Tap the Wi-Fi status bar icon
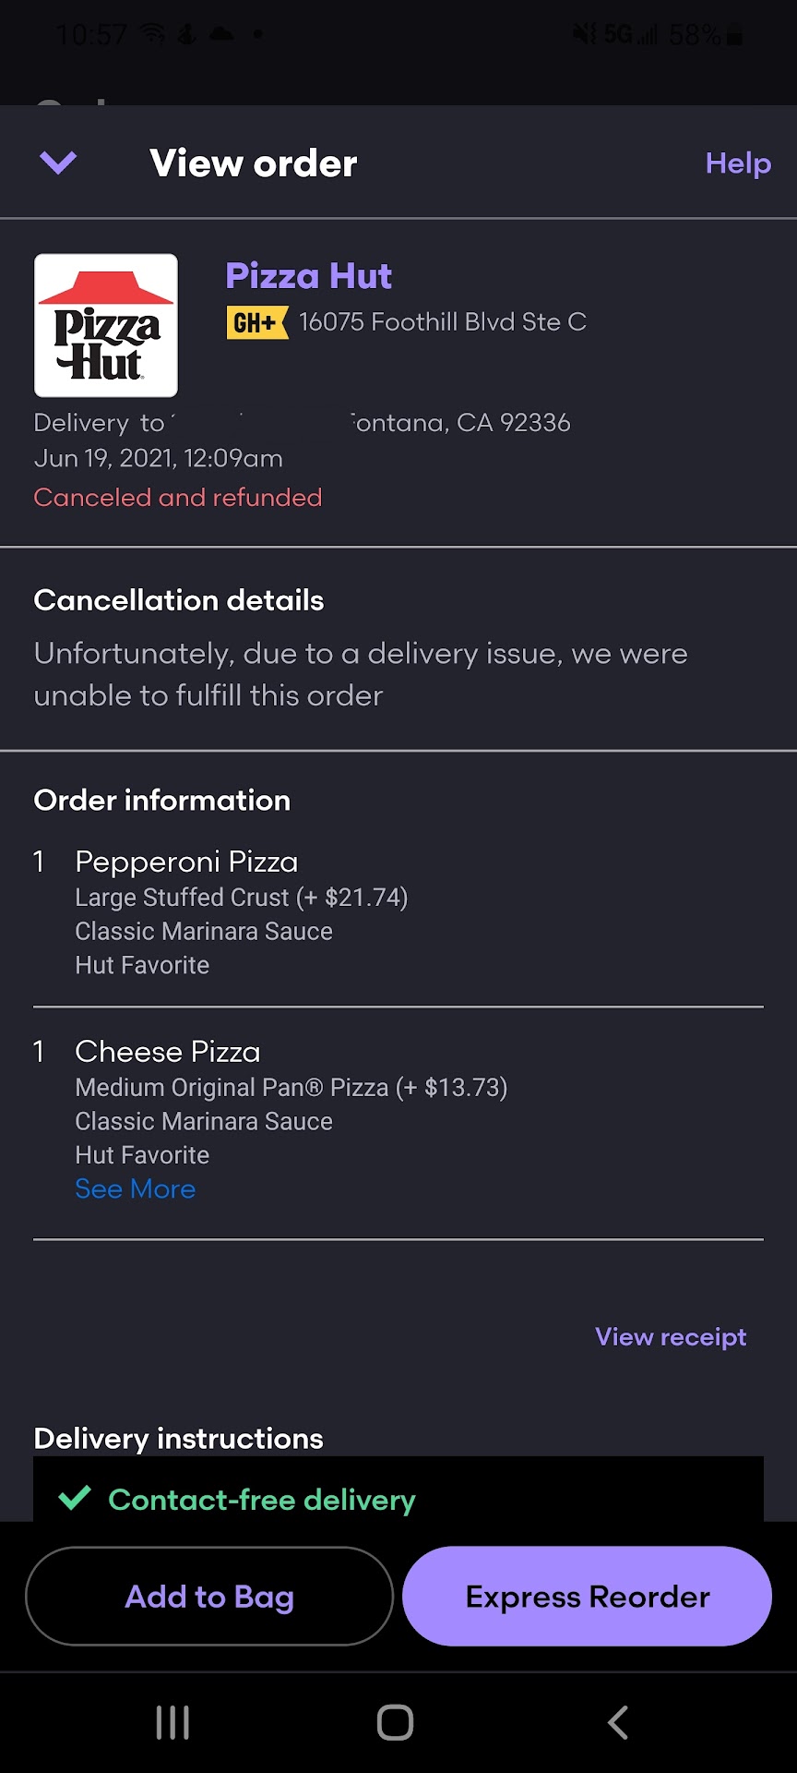 tap(152, 35)
